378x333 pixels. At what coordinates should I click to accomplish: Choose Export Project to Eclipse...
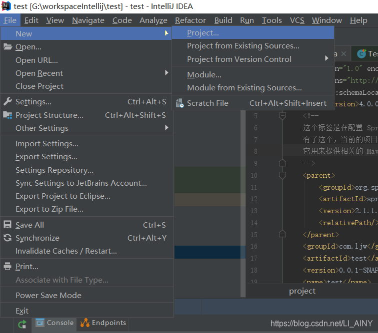pos(87,196)
